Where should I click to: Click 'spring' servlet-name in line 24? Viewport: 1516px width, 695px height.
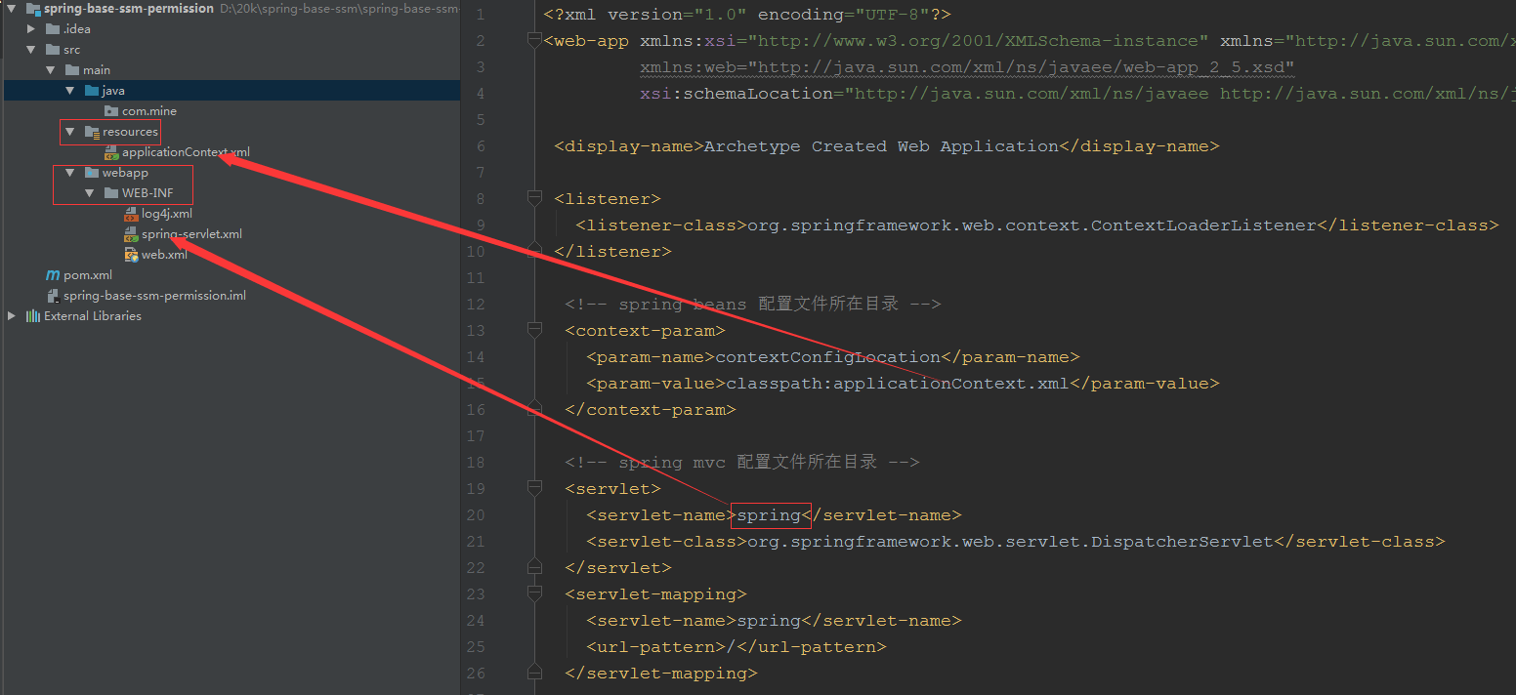point(769,621)
